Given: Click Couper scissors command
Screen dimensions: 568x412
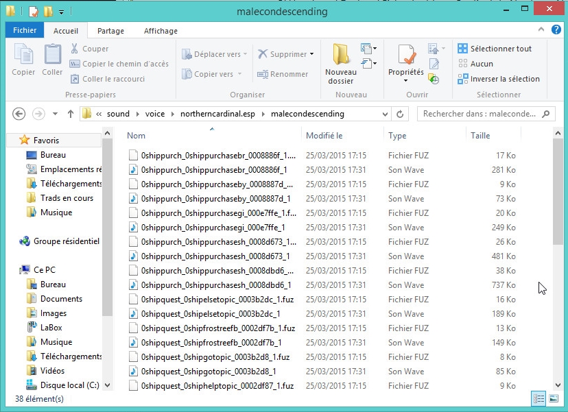Looking at the screenshot, I should 89,49.
